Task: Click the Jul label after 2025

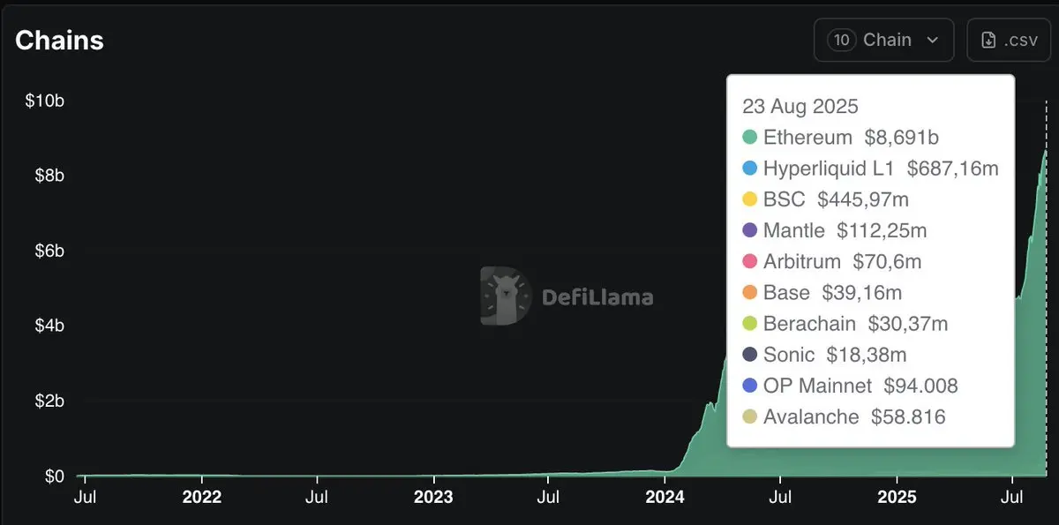Action: 1012,498
